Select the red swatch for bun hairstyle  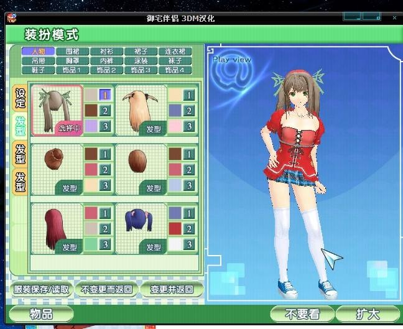tap(91, 169)
